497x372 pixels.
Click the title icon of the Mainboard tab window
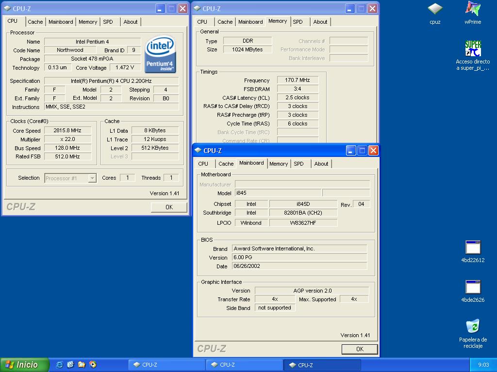[x=198, y=150]
